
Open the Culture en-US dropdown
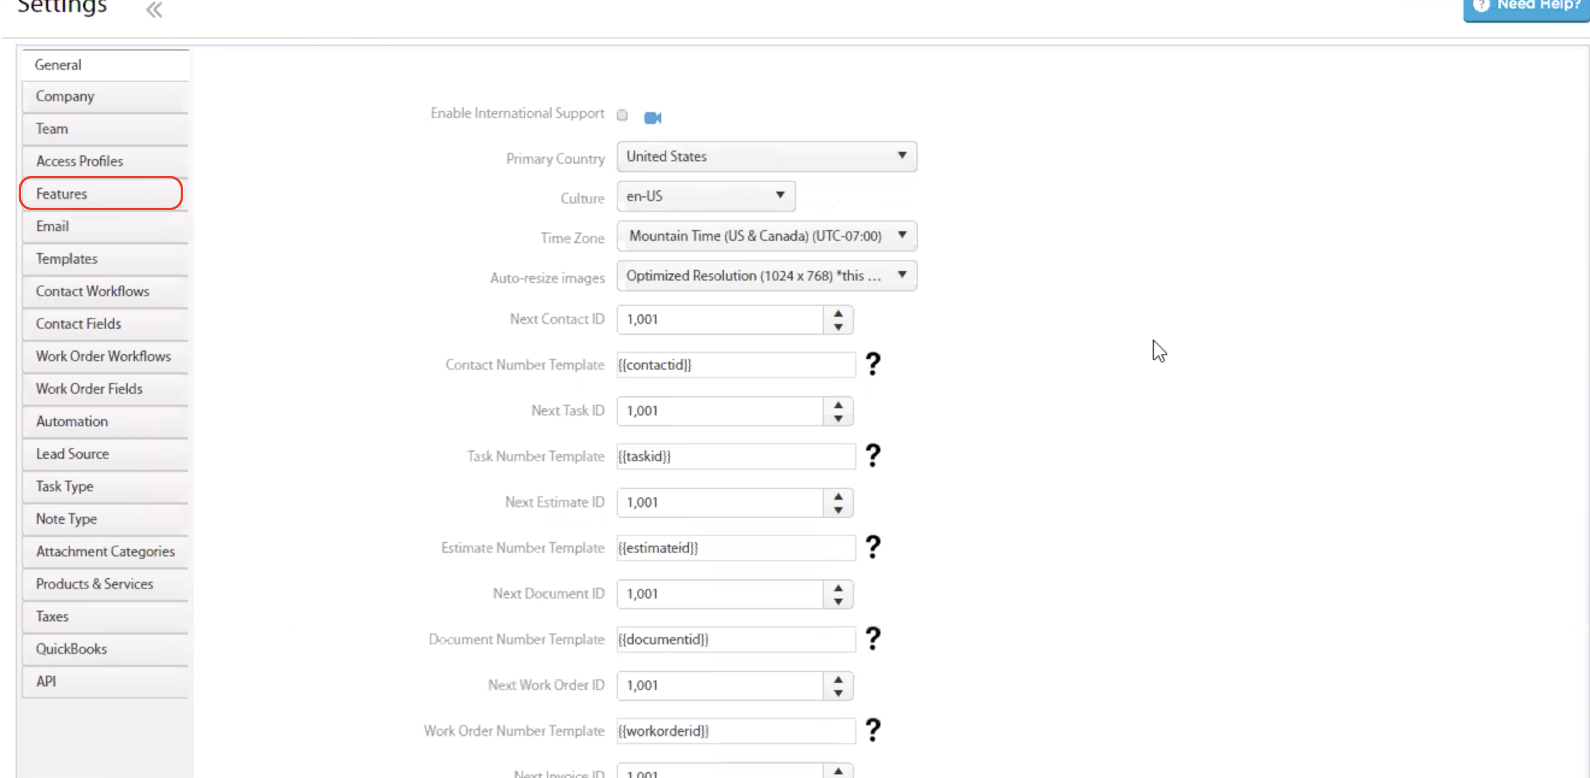point(705,196)
